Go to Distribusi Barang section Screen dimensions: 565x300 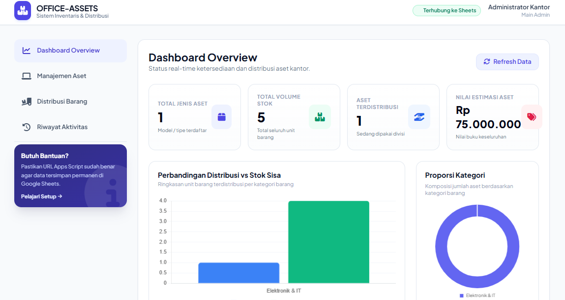point(71,102)
